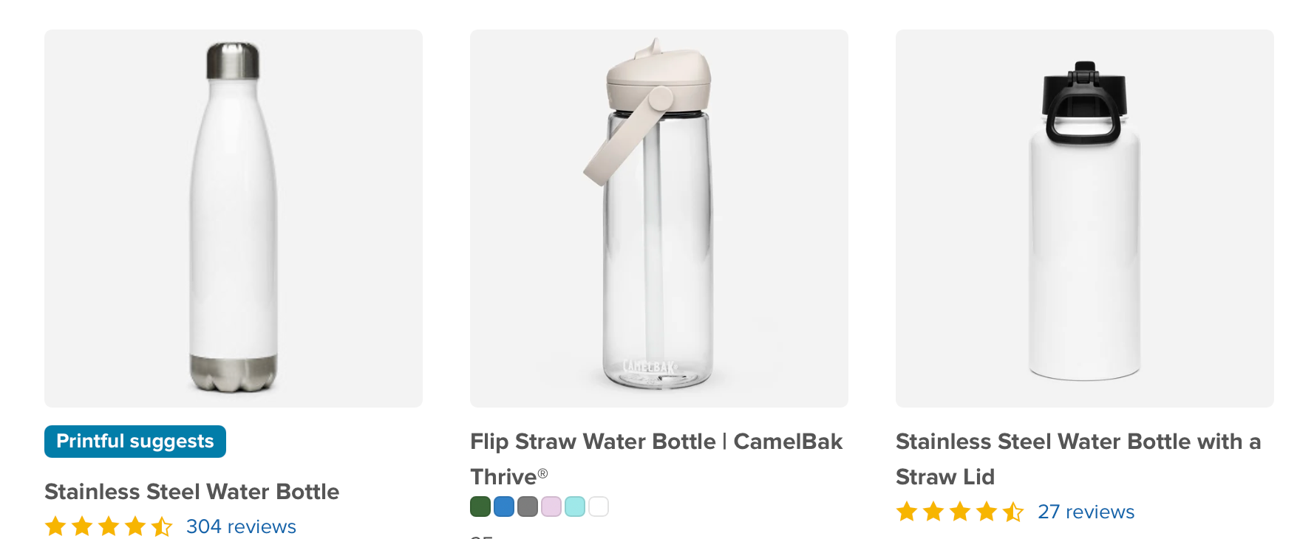Click the Printful suggests badge

135,442
